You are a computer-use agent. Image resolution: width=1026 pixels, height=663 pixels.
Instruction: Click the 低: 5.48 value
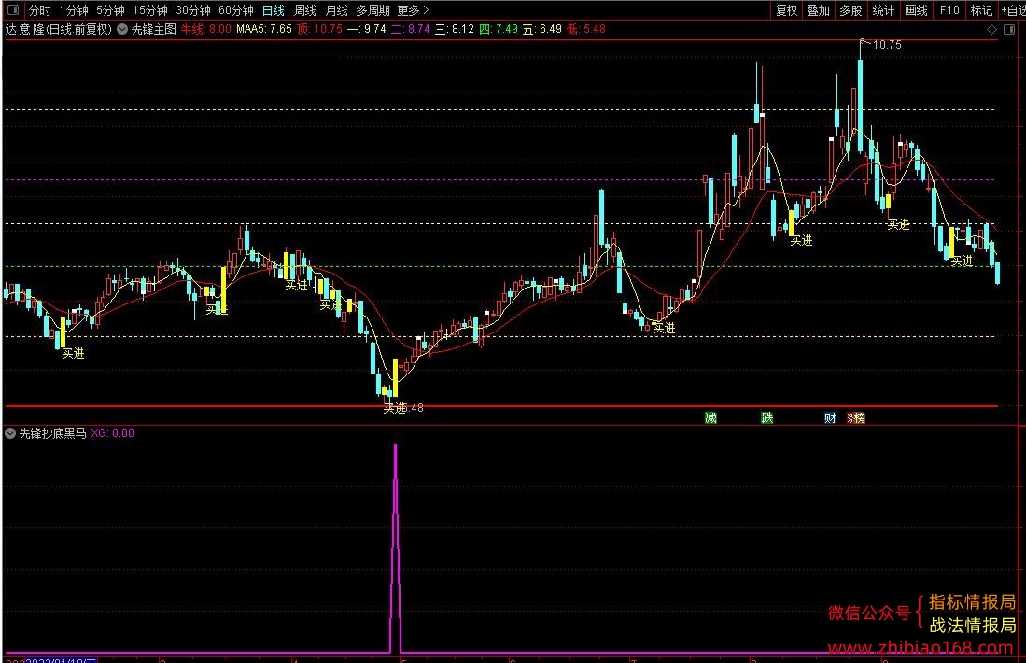586,30
